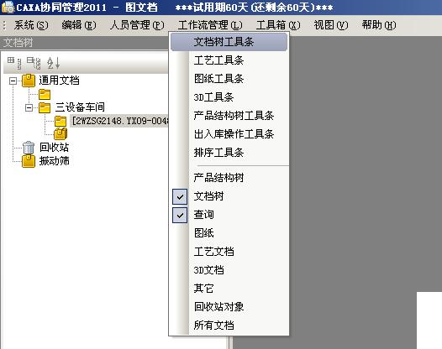Viewport: 442px width, 349px height.
Task: Click the 通用文档 root folder icon
Action: 29,81
